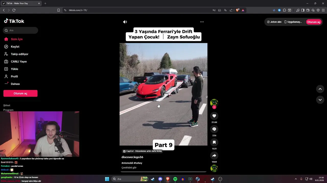The image size is (327, 183).
Task: Open Keşfet page
Action: click(x=15, y=47)
